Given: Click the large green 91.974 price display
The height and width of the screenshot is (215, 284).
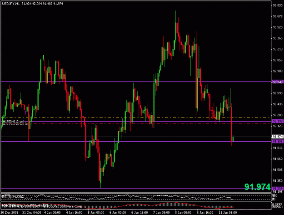Looking at the screenshot, I should click(x=257, y=187).
